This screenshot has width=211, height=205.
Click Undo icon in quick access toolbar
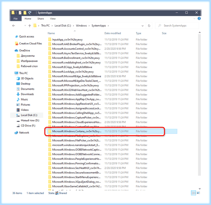point(30,13)
